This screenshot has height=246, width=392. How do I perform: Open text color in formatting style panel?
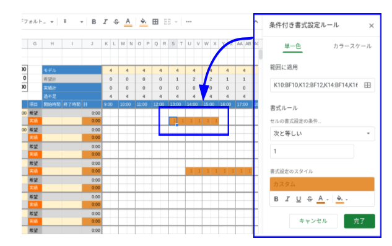pos(322,199)
